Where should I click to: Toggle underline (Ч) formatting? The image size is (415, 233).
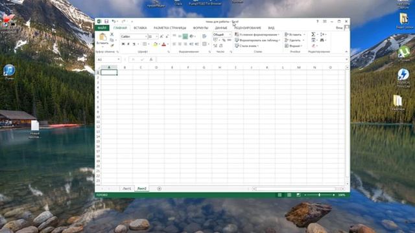[134, 44]
